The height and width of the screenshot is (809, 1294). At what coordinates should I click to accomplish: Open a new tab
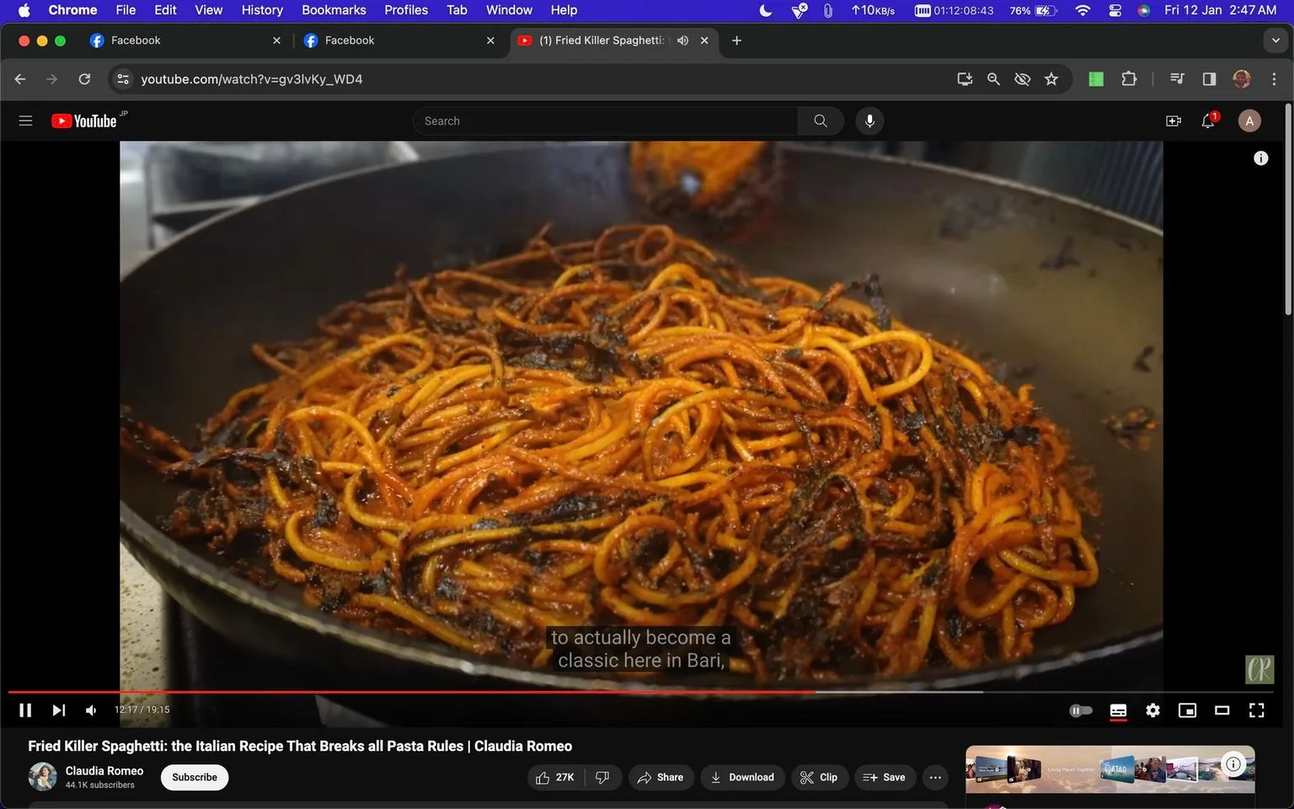(736, 40)
